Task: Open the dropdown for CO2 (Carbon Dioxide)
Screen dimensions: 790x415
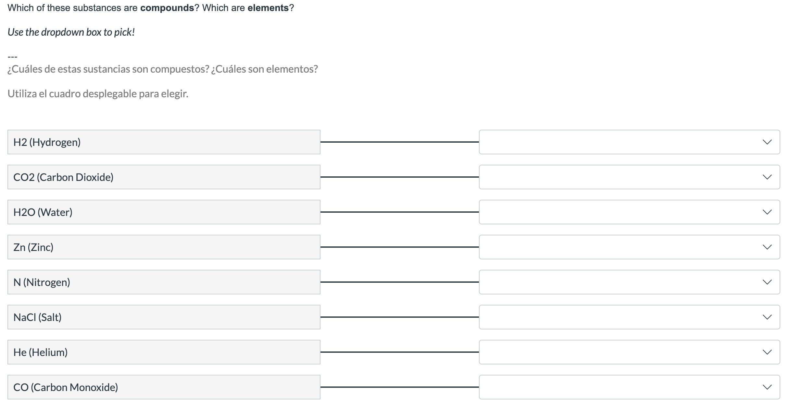Action: (629, 177)
